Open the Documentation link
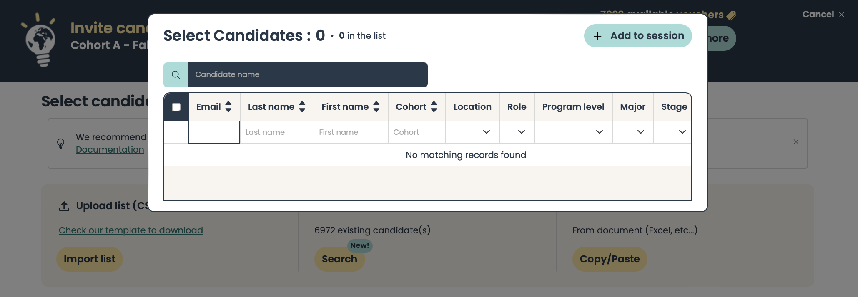Image resolution: width=858 pixels, height=297 pixels. [x=110, y=150]
